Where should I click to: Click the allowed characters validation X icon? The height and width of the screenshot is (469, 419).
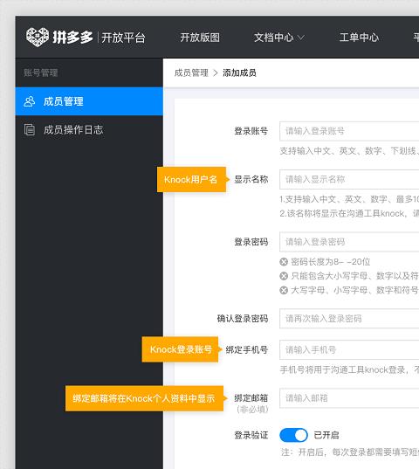[284, 276]
